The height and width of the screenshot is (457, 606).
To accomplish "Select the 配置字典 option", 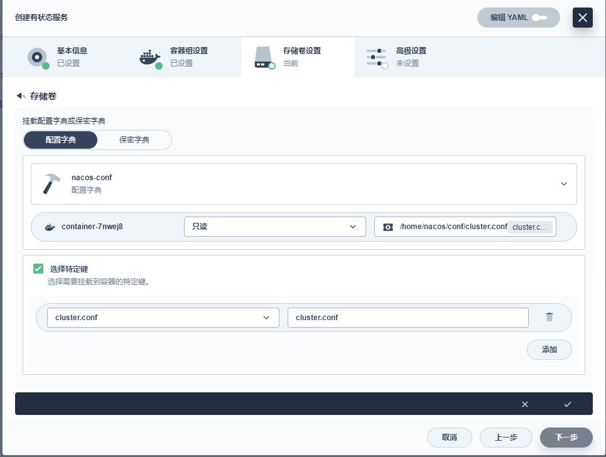I will (61, 140).
